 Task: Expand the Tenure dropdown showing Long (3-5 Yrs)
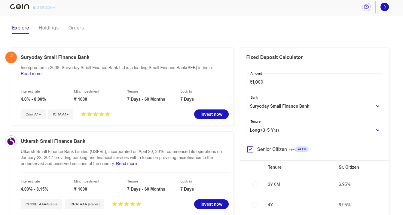[x=314, y=130]
